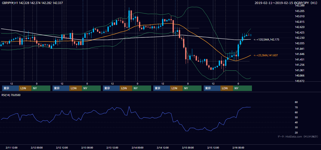Click the 2/12 00:00 date label
321x150 pixels.
[37, 147]
